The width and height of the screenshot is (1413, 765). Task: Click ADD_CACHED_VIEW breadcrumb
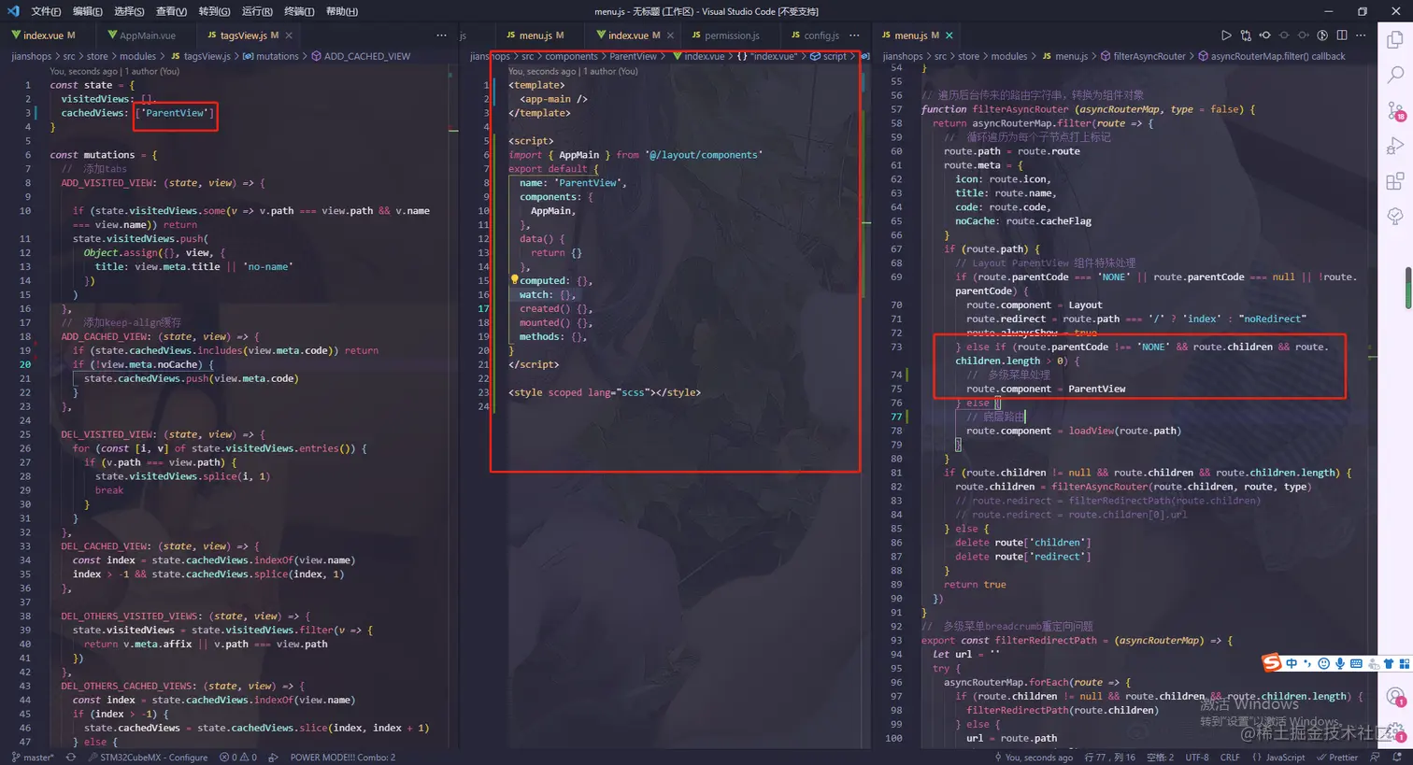pyautogui.click(x=360, y=56)
